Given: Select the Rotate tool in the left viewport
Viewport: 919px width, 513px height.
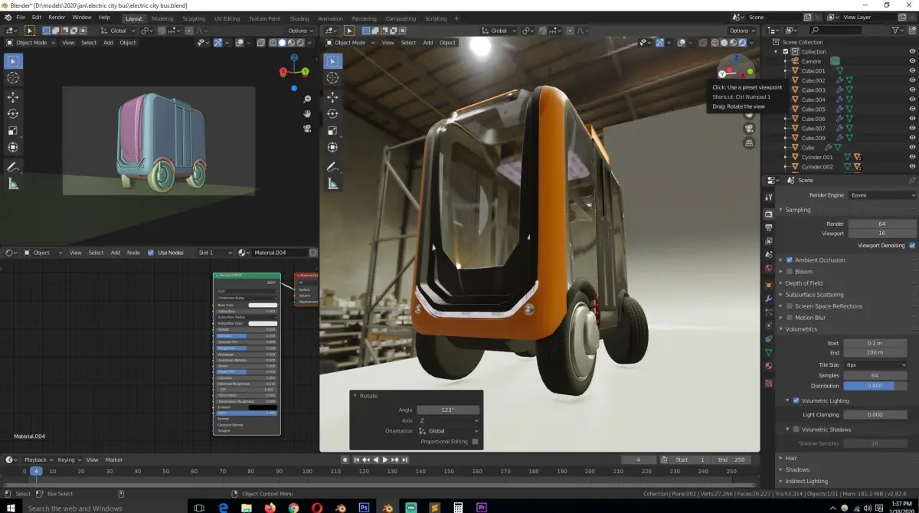Looking at the screenshot, I should pos(13,113).
